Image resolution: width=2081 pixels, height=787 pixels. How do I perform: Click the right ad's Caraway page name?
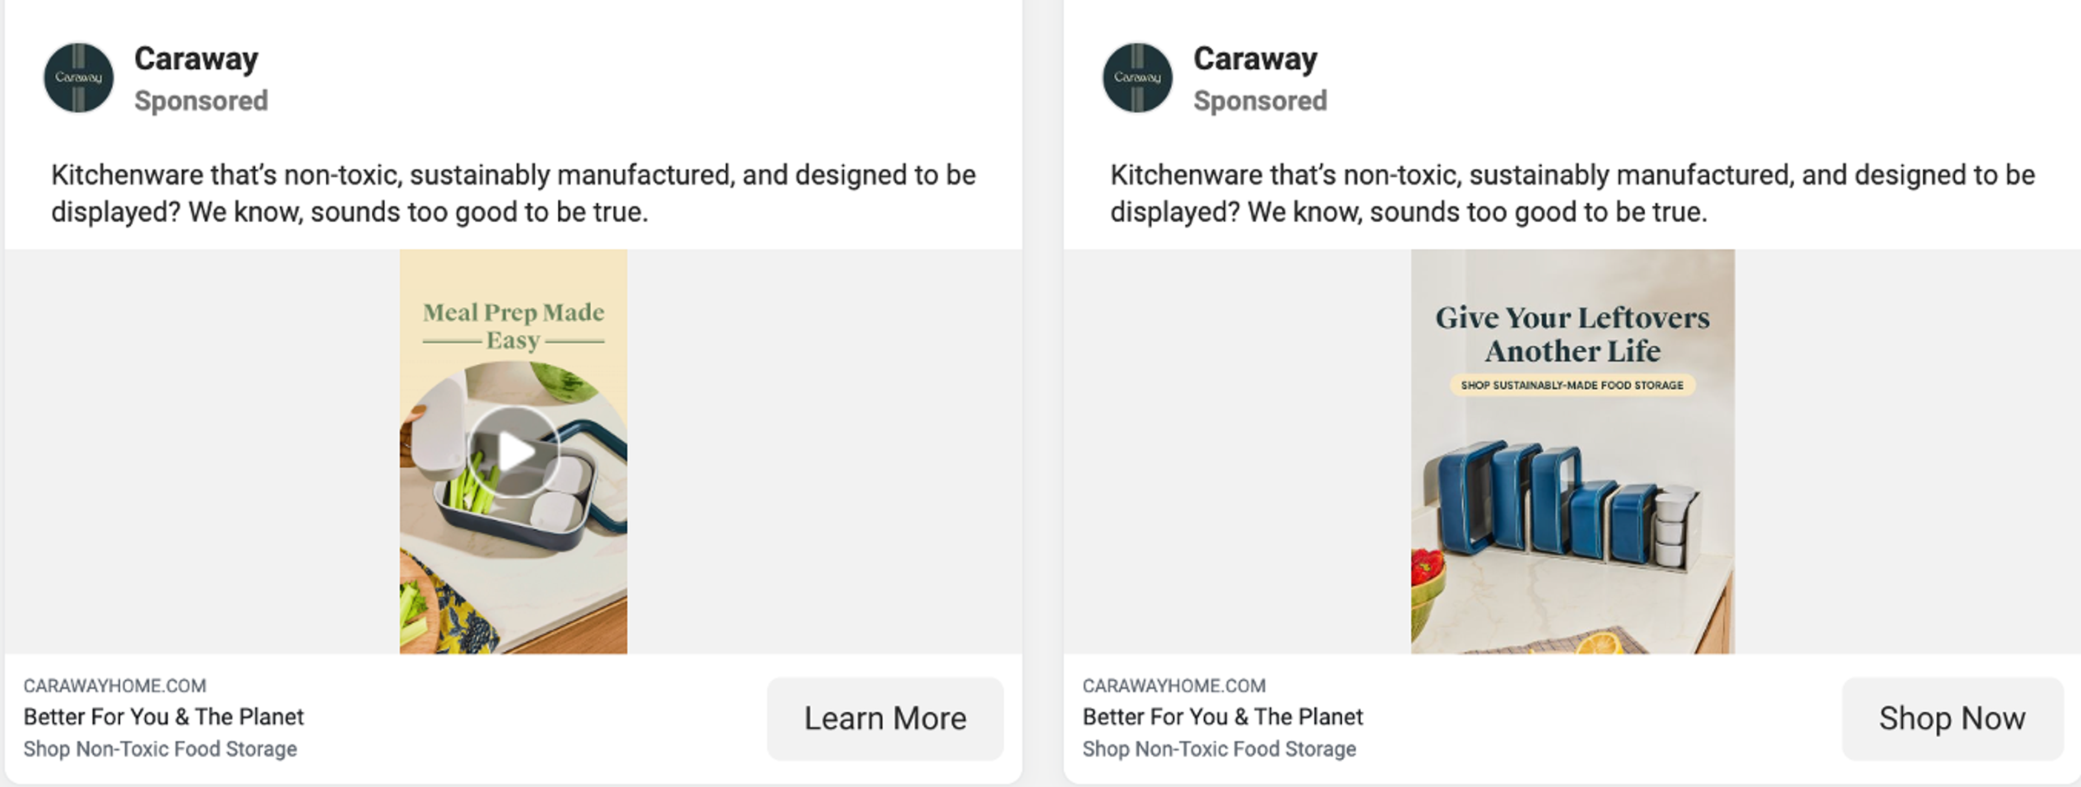(x=1255, y=57)
